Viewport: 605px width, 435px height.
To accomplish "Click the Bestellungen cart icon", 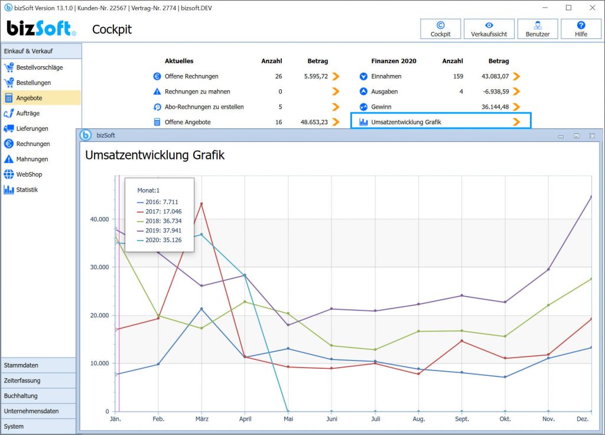I will 8,83.
